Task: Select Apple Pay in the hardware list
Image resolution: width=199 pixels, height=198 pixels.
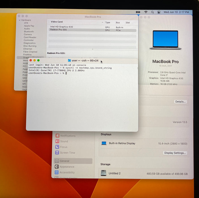Action: [29, 26]
